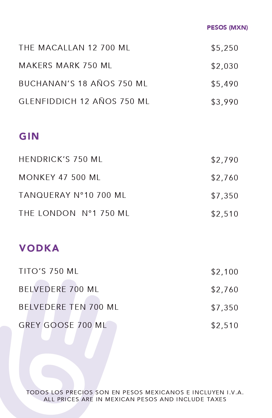
Task: Click the $2,030 Makers Mark price
Action: pos(225,66)
